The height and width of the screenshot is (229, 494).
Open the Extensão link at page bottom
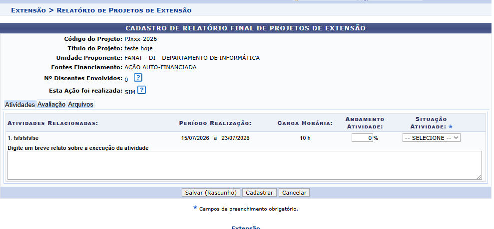click(246, 228)
